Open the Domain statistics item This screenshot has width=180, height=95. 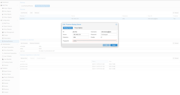[x=6, y=83]
